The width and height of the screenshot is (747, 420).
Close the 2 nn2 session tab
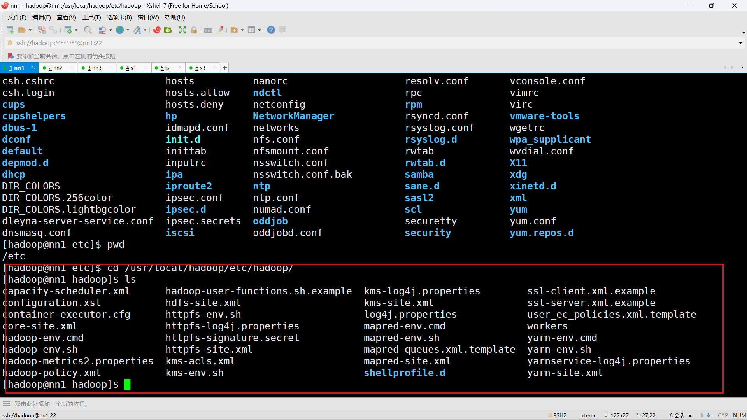[72, 68]
